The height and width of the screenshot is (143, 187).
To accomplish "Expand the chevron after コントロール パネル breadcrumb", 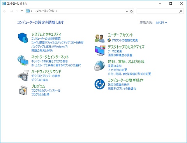I will coord(57,11).
